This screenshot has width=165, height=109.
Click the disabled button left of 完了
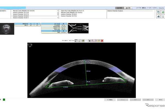pos(148,100)
